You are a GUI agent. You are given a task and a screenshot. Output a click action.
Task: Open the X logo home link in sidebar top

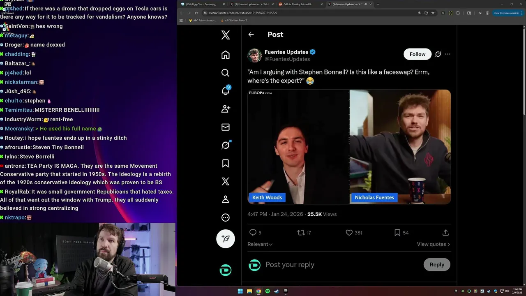[226, 35]
